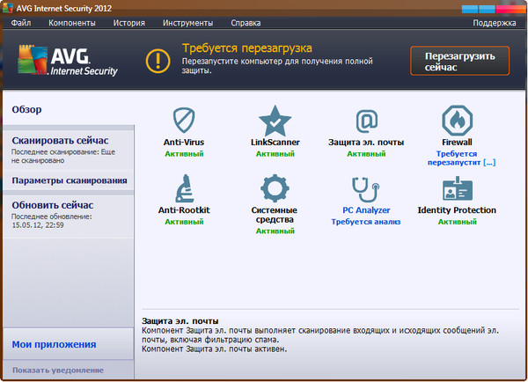Open the Инструменты menu
528x382 pixels.
point(187,22)
